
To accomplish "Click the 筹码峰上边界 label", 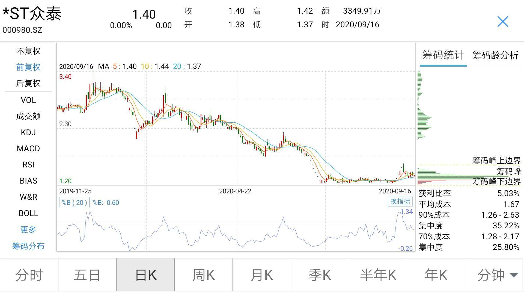I will click(x=496, y=161).
